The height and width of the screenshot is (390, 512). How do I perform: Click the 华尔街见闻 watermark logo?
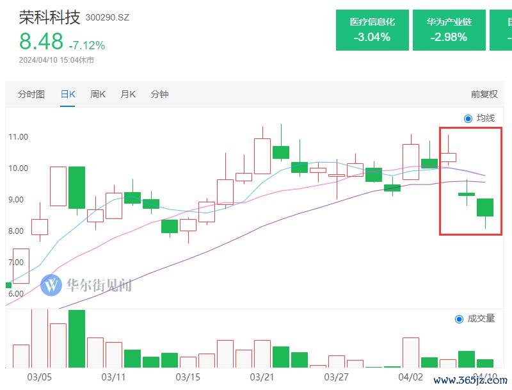coord(86,285)
